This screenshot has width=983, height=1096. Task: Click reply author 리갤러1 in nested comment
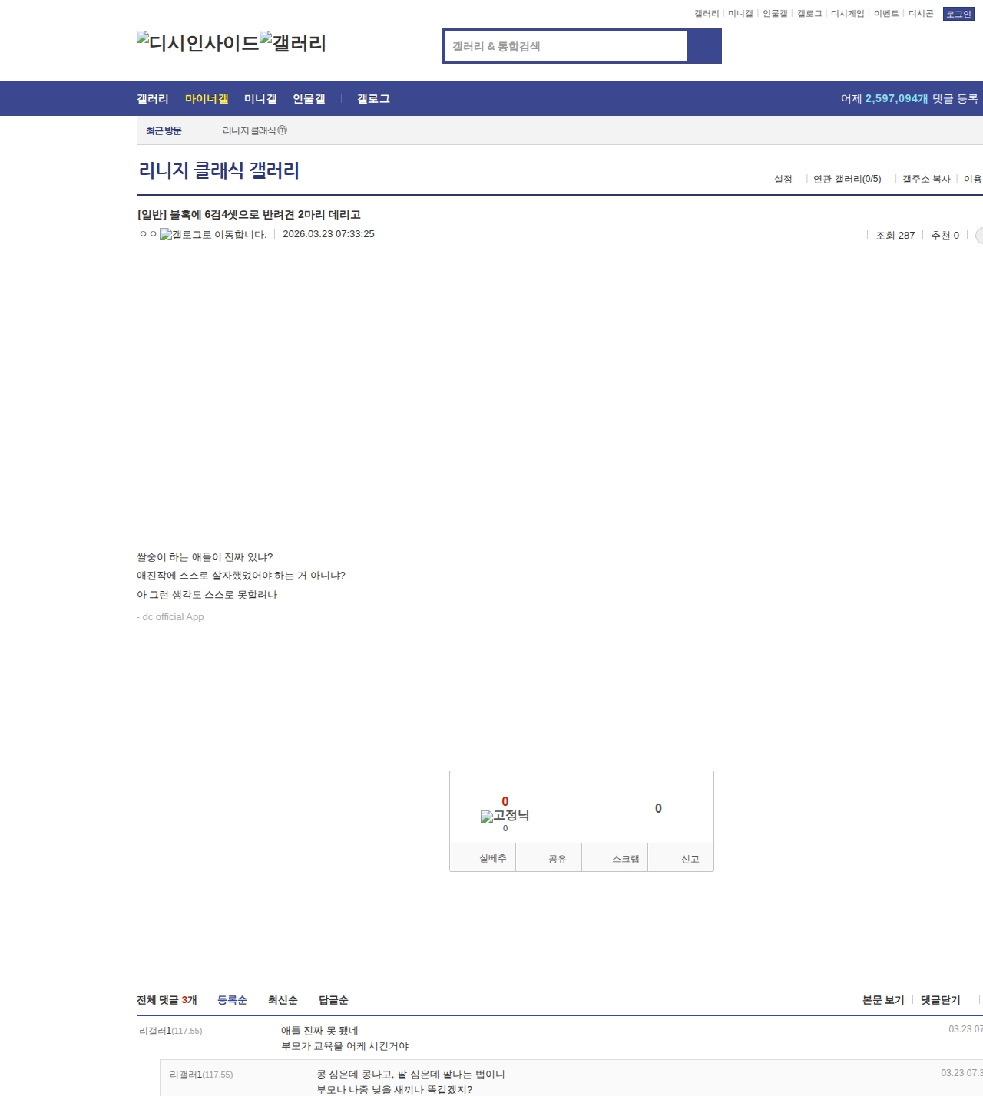201,1075
